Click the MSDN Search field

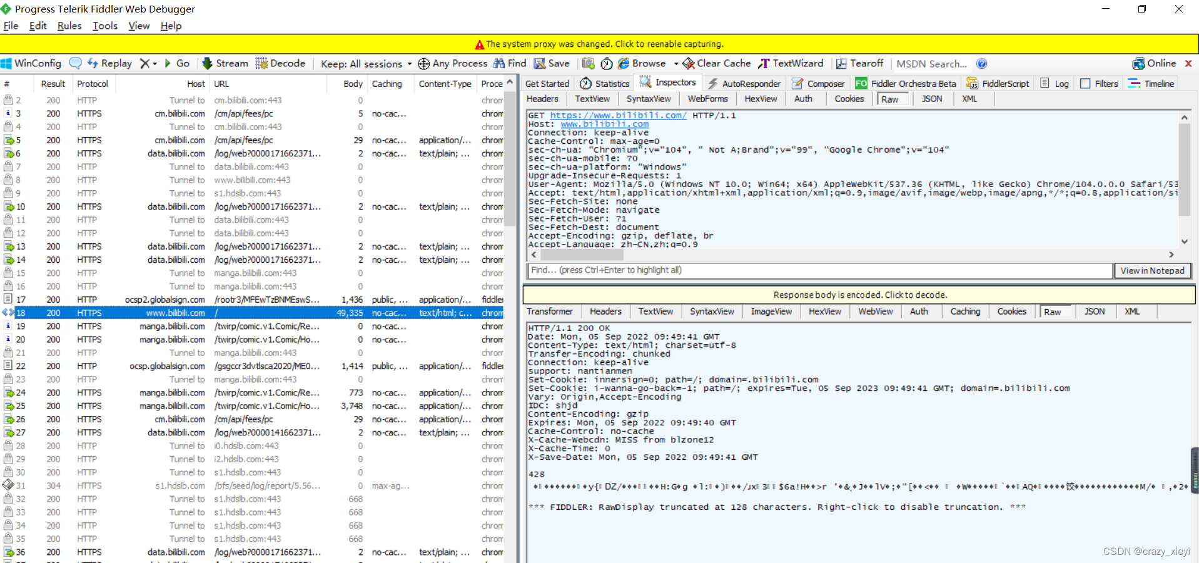pyautogui.click(x=931, y=64)
